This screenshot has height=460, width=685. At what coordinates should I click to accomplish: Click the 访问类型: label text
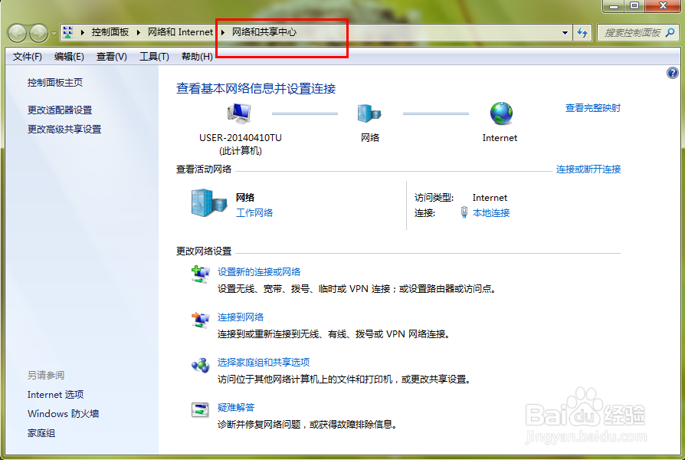434,198
